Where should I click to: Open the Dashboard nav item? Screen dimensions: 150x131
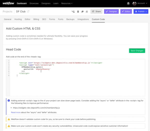click(22, 3)
